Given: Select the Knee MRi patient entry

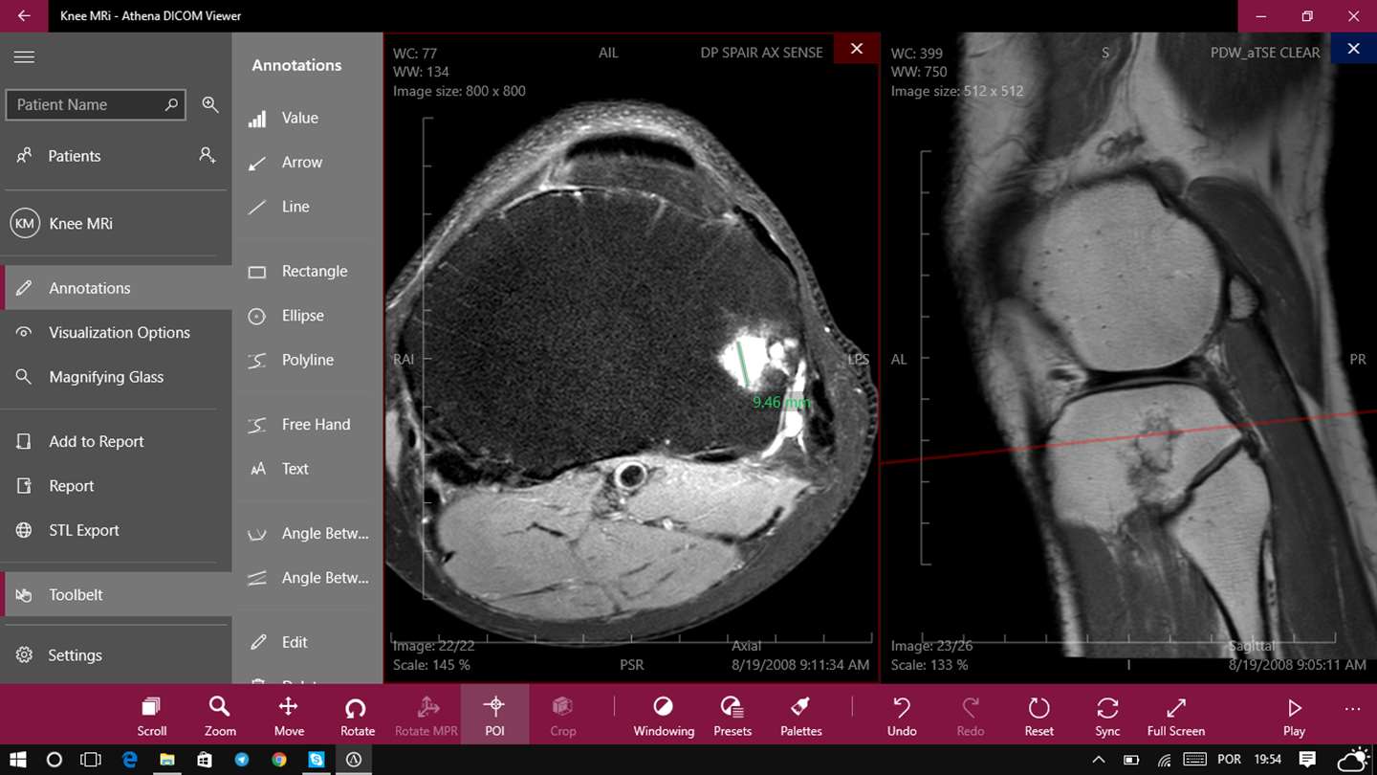Looking at the screenshot, I should pyautogui.click(x=116, y=224).
